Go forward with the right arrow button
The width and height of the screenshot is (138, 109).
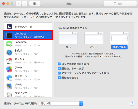pyautogui.click(x=24, y=4)
